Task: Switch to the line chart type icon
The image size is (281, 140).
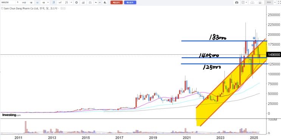Action: 60,3
